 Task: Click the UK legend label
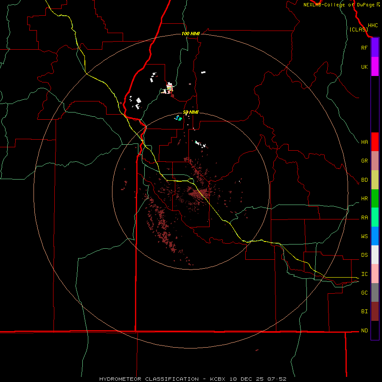(364, 67)
